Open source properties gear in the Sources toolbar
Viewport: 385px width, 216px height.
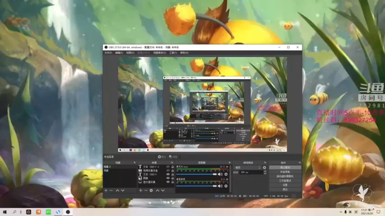point(151,190)
